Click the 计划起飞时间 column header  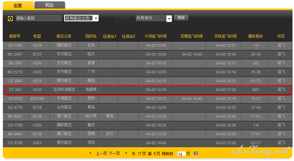click(x=156, y=36)
